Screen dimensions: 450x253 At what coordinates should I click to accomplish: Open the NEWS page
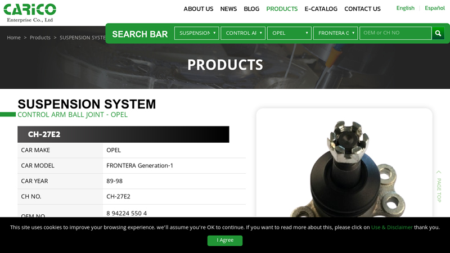tap(228, 9)
